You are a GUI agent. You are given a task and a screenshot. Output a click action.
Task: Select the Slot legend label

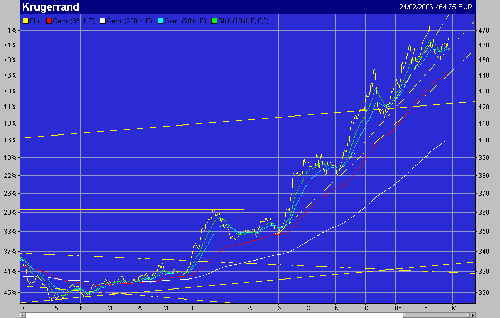coord(35,21)
